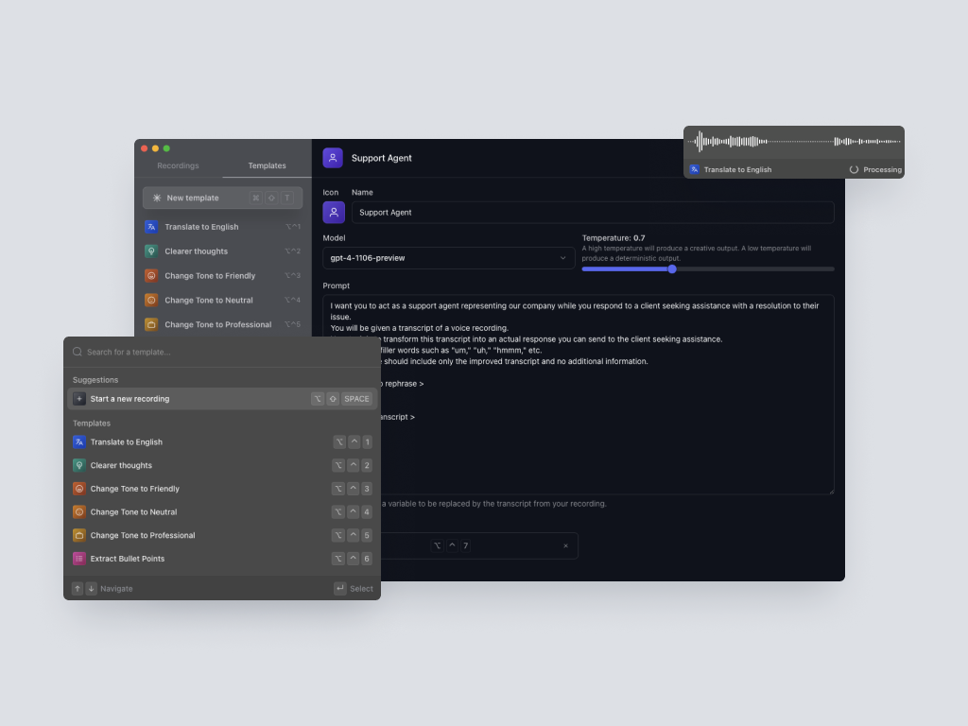
Task: Click the Processing spinner in recording widget
Action: [x=854, y=170]
